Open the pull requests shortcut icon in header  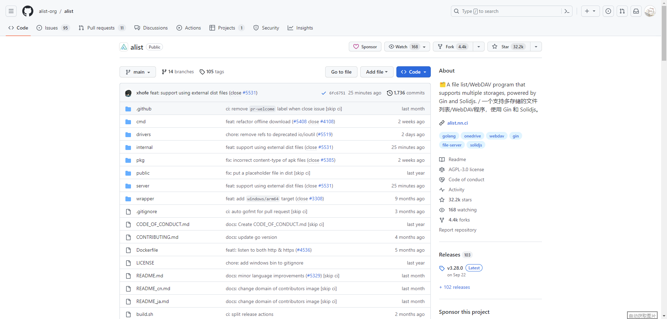click(622, 11)
